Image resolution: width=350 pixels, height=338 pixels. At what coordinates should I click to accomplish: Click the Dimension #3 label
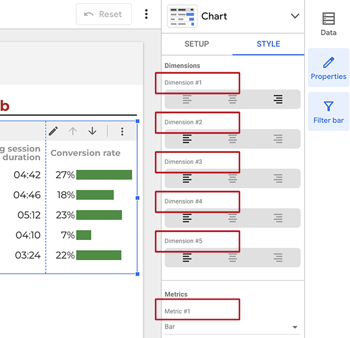[x=184, y=161]
